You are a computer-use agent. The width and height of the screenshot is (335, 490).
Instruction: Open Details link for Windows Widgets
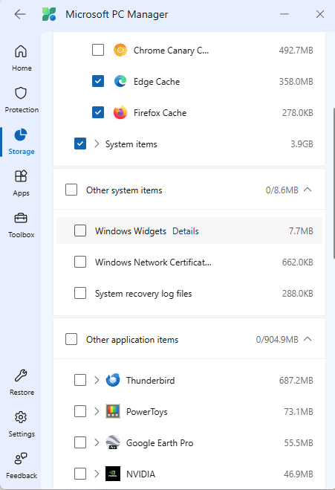pyautogui.click(x=186, y=231)
